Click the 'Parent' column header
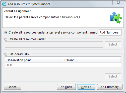This screenshot has width=126, height=93. (x=92, y=60)
